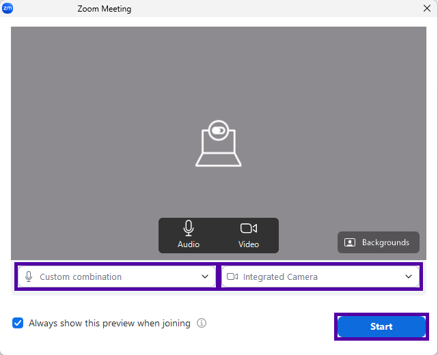
Task: Open the Backgrounds options
Action: [379, 242]
